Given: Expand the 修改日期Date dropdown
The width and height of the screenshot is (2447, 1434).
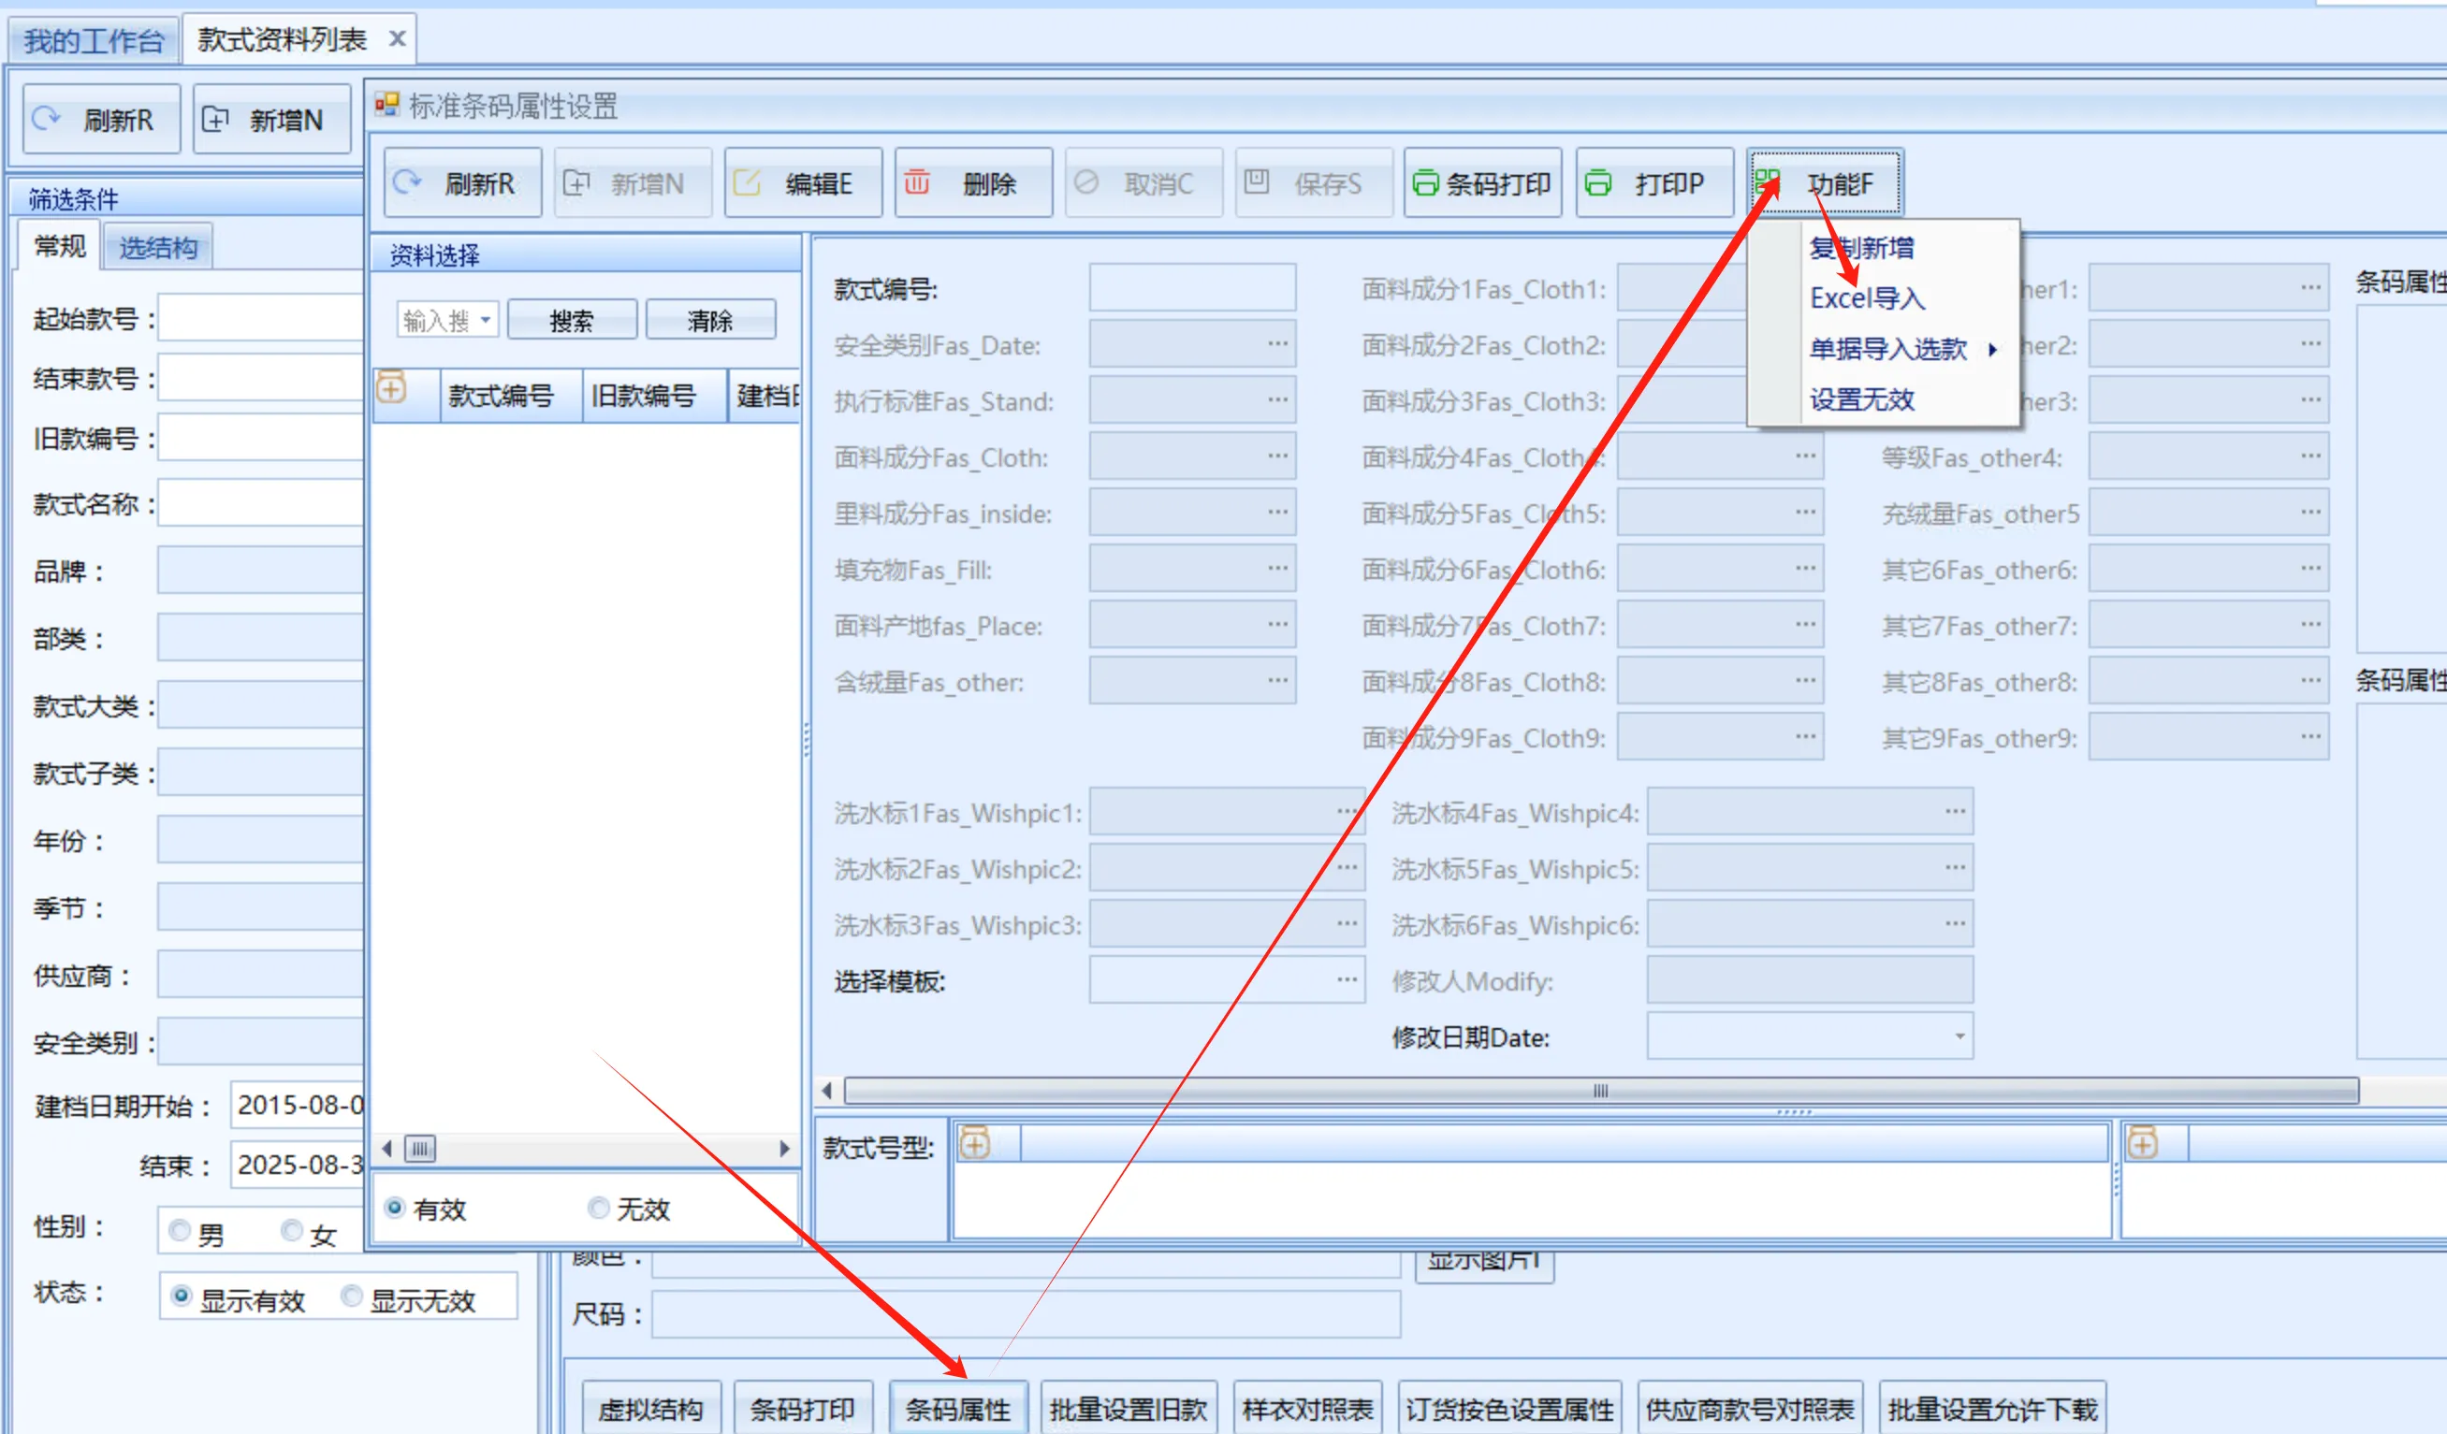Looking at the screenshot, I should tap(1959, 1036).
